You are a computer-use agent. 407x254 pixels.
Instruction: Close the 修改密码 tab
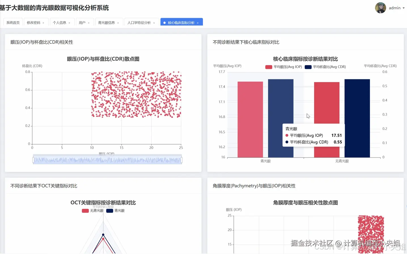coord(43,23)
